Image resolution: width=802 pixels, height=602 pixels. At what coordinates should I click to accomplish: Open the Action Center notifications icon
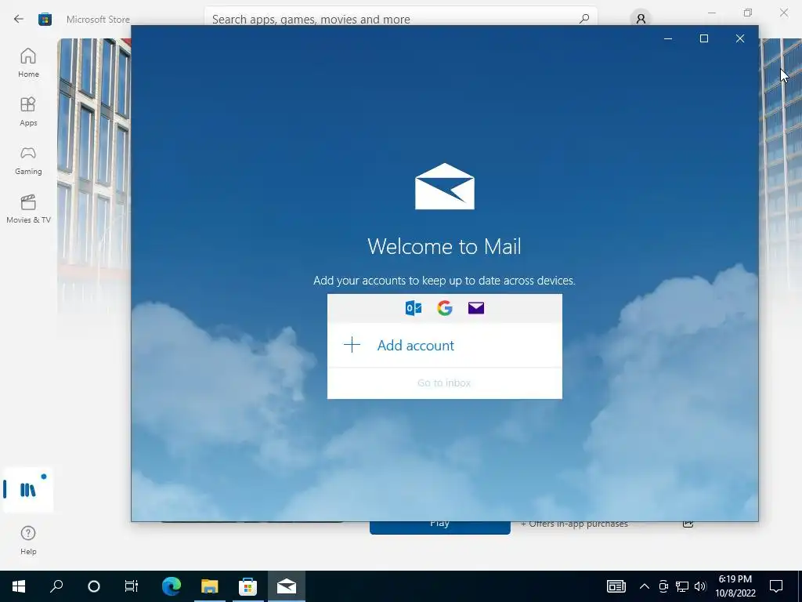pos(776,586)
